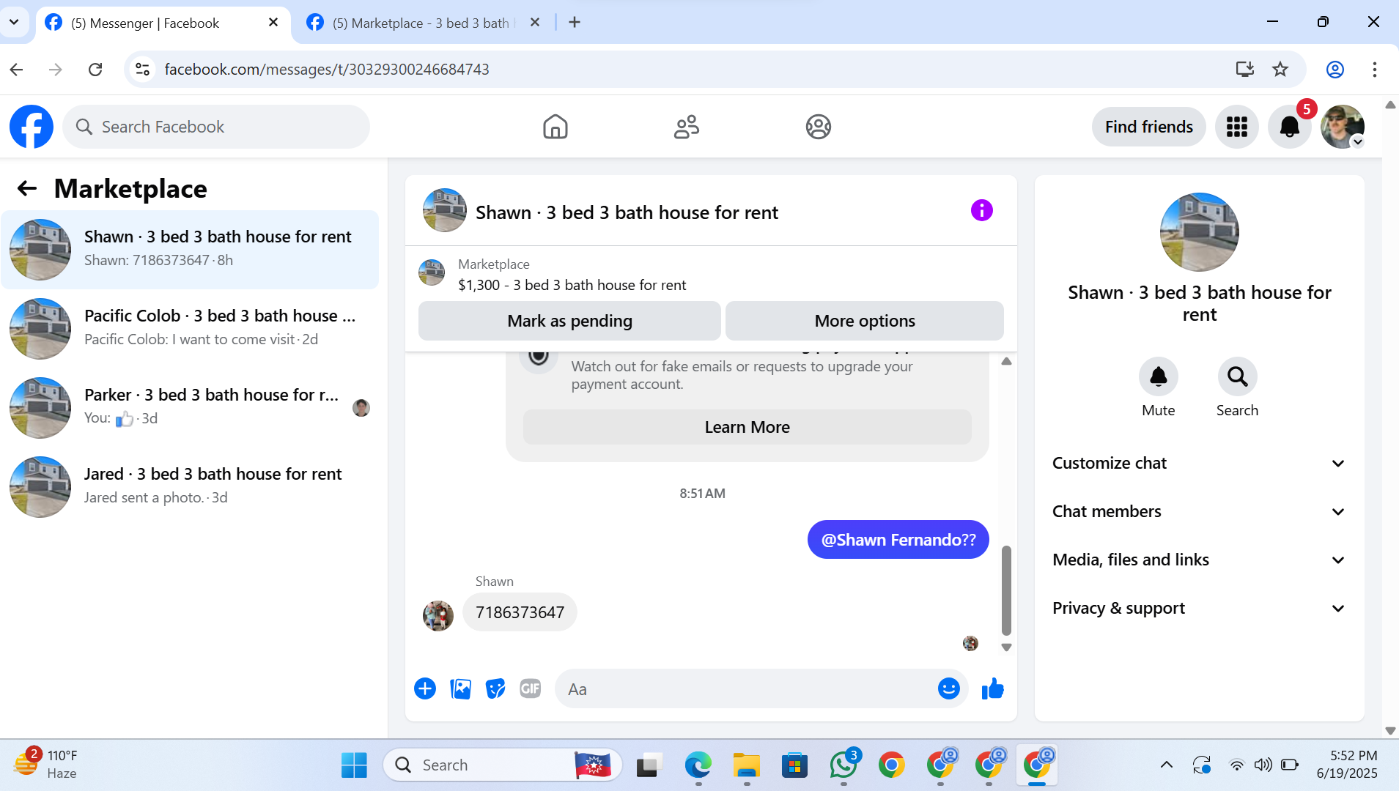Open the Friends icon in top navigation
The height and width of the screenshot is (791, 1399).
687,127
